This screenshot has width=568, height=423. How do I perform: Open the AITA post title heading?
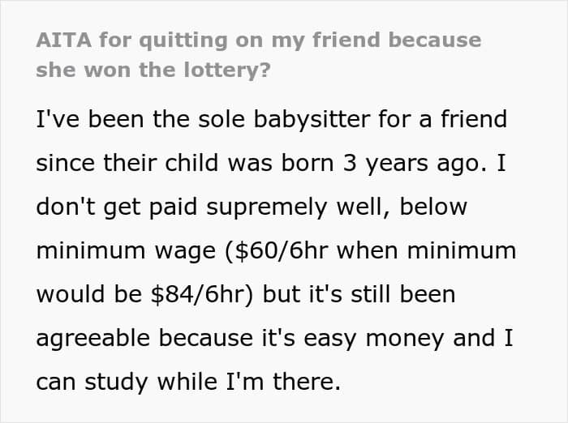point(259,55)
